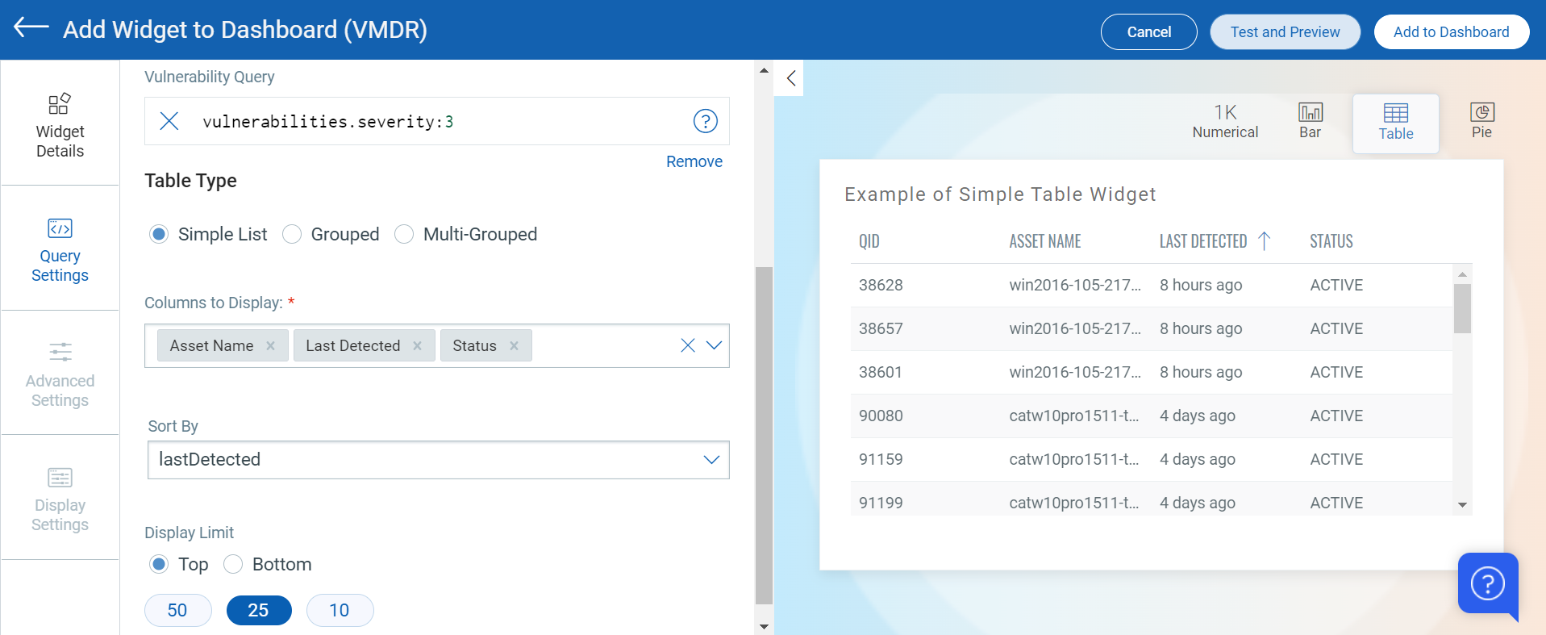The image size is (1546, 635).
Task: Click the settings panel scroll up arrow
Action: point(764,71)
